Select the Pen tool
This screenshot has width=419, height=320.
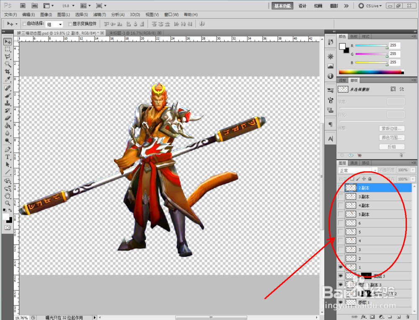pyautogui.click(x=8, y=149)
